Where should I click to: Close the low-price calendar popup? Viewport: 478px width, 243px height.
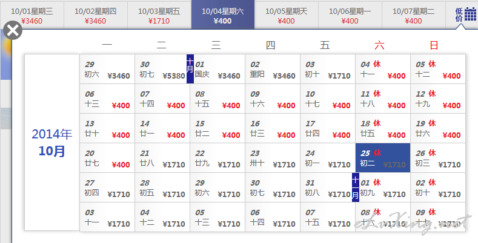point(13,30)
